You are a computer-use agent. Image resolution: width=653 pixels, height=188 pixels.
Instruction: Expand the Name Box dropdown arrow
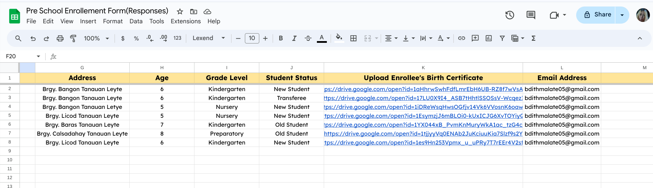[x=38, y=56]
